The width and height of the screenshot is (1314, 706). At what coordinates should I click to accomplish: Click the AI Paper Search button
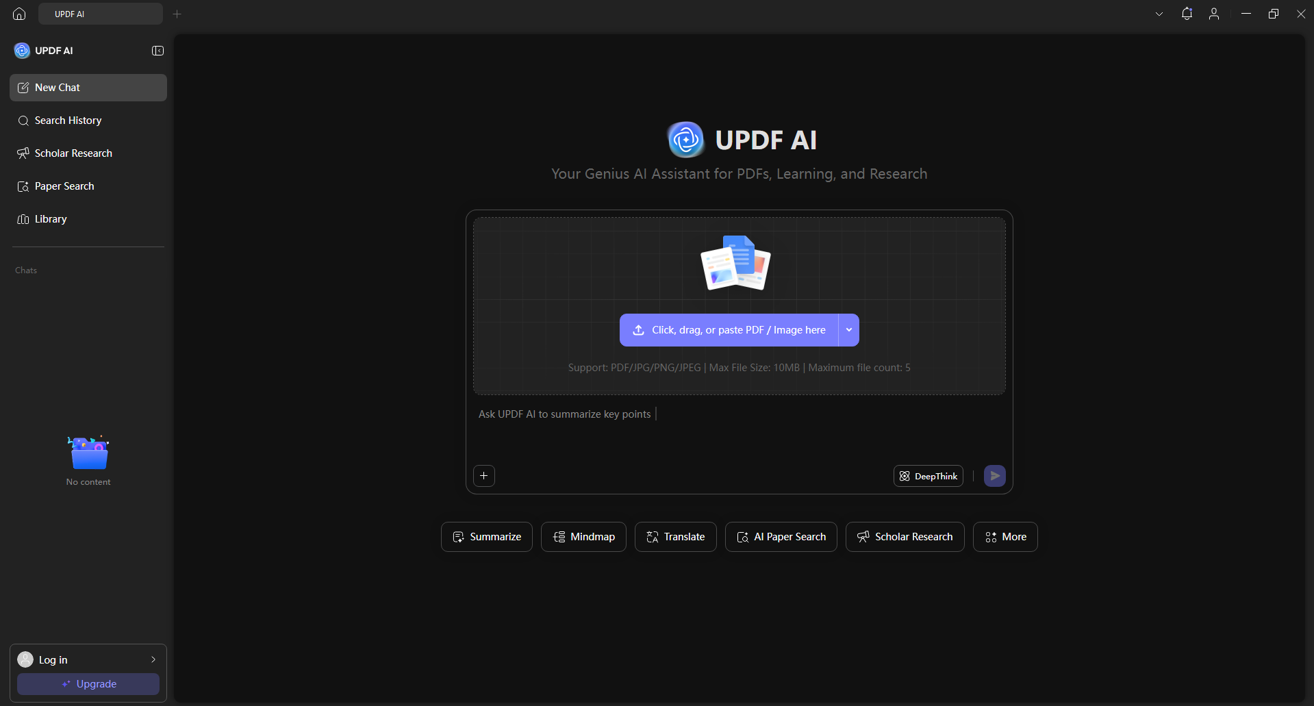(x=781, y=537)
